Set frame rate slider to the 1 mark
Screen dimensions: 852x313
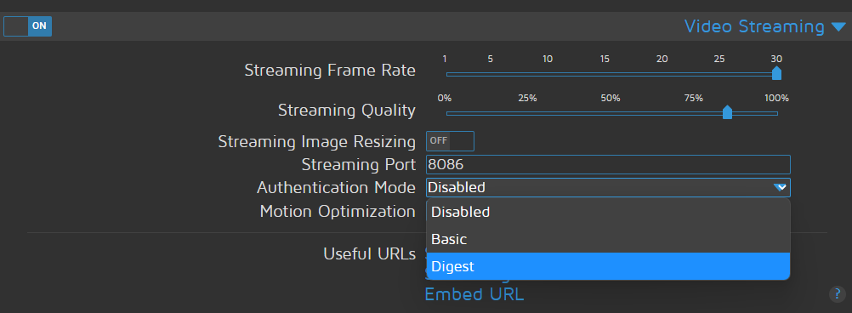(x=446, y=75)
